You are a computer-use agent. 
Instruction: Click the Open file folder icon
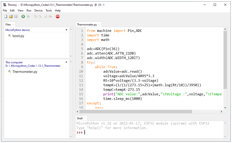(11, 17)
